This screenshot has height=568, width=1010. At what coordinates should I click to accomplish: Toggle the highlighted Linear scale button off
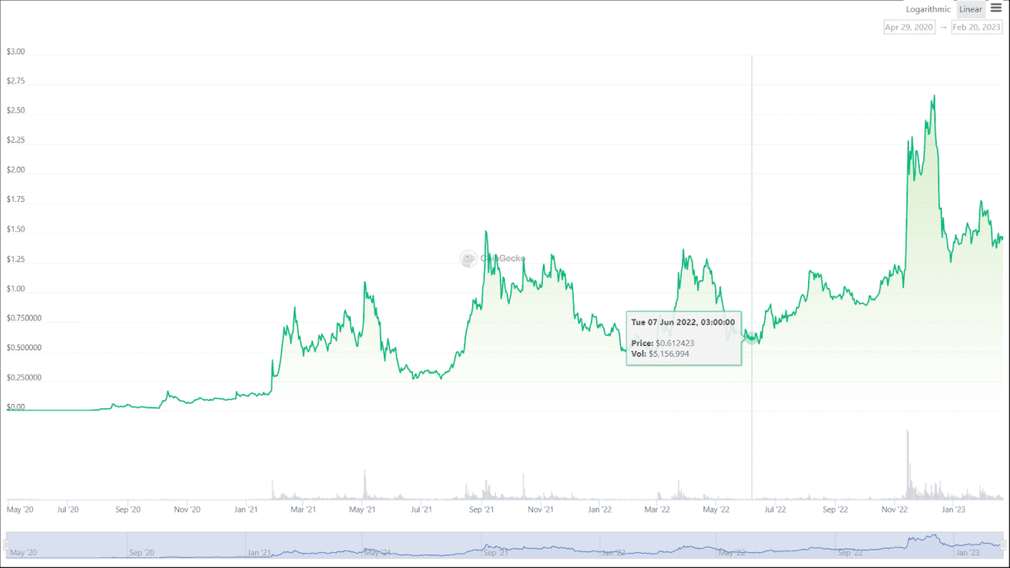pyautogui.click(x=970, y=9)
